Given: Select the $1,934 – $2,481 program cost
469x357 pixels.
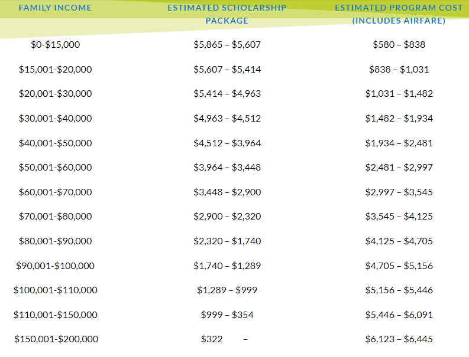Looking at the screenshot, I should (x=399, y=143).
